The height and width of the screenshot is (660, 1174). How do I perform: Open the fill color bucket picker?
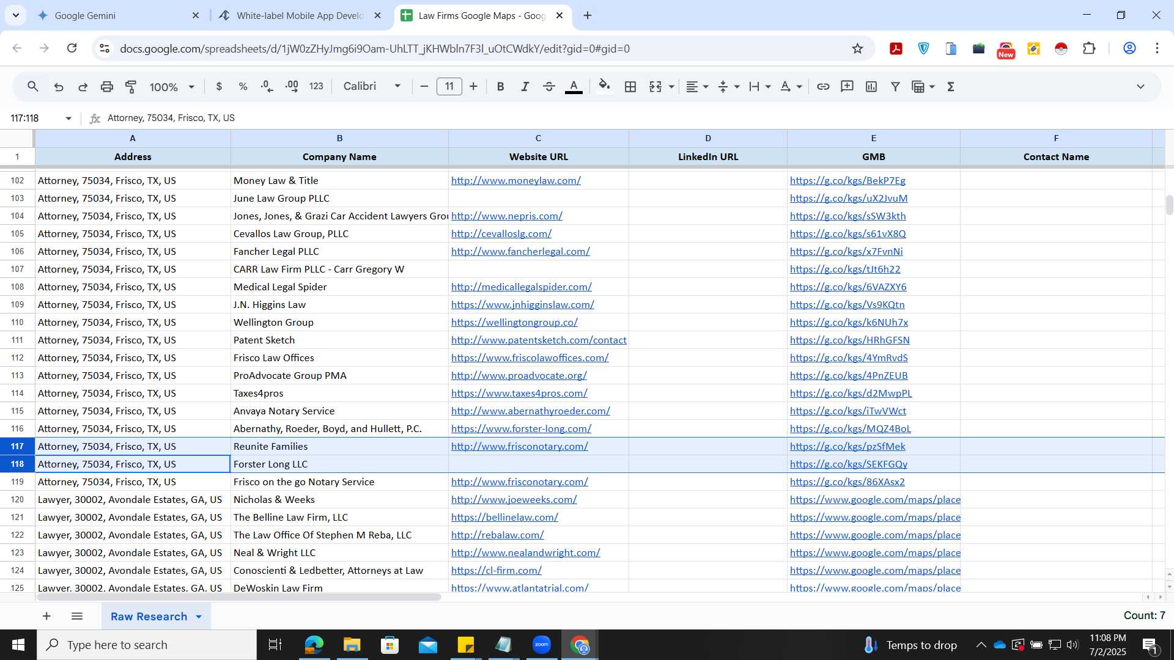(x=604, y=87)
